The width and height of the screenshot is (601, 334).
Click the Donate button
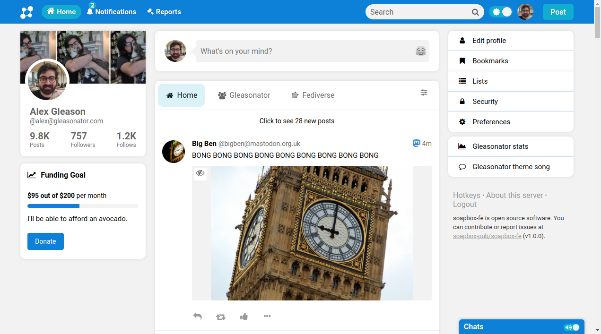coord(45,241)
